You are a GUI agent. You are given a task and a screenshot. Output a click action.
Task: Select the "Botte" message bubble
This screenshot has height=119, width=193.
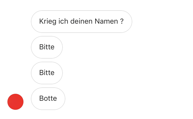pos(48,99)
